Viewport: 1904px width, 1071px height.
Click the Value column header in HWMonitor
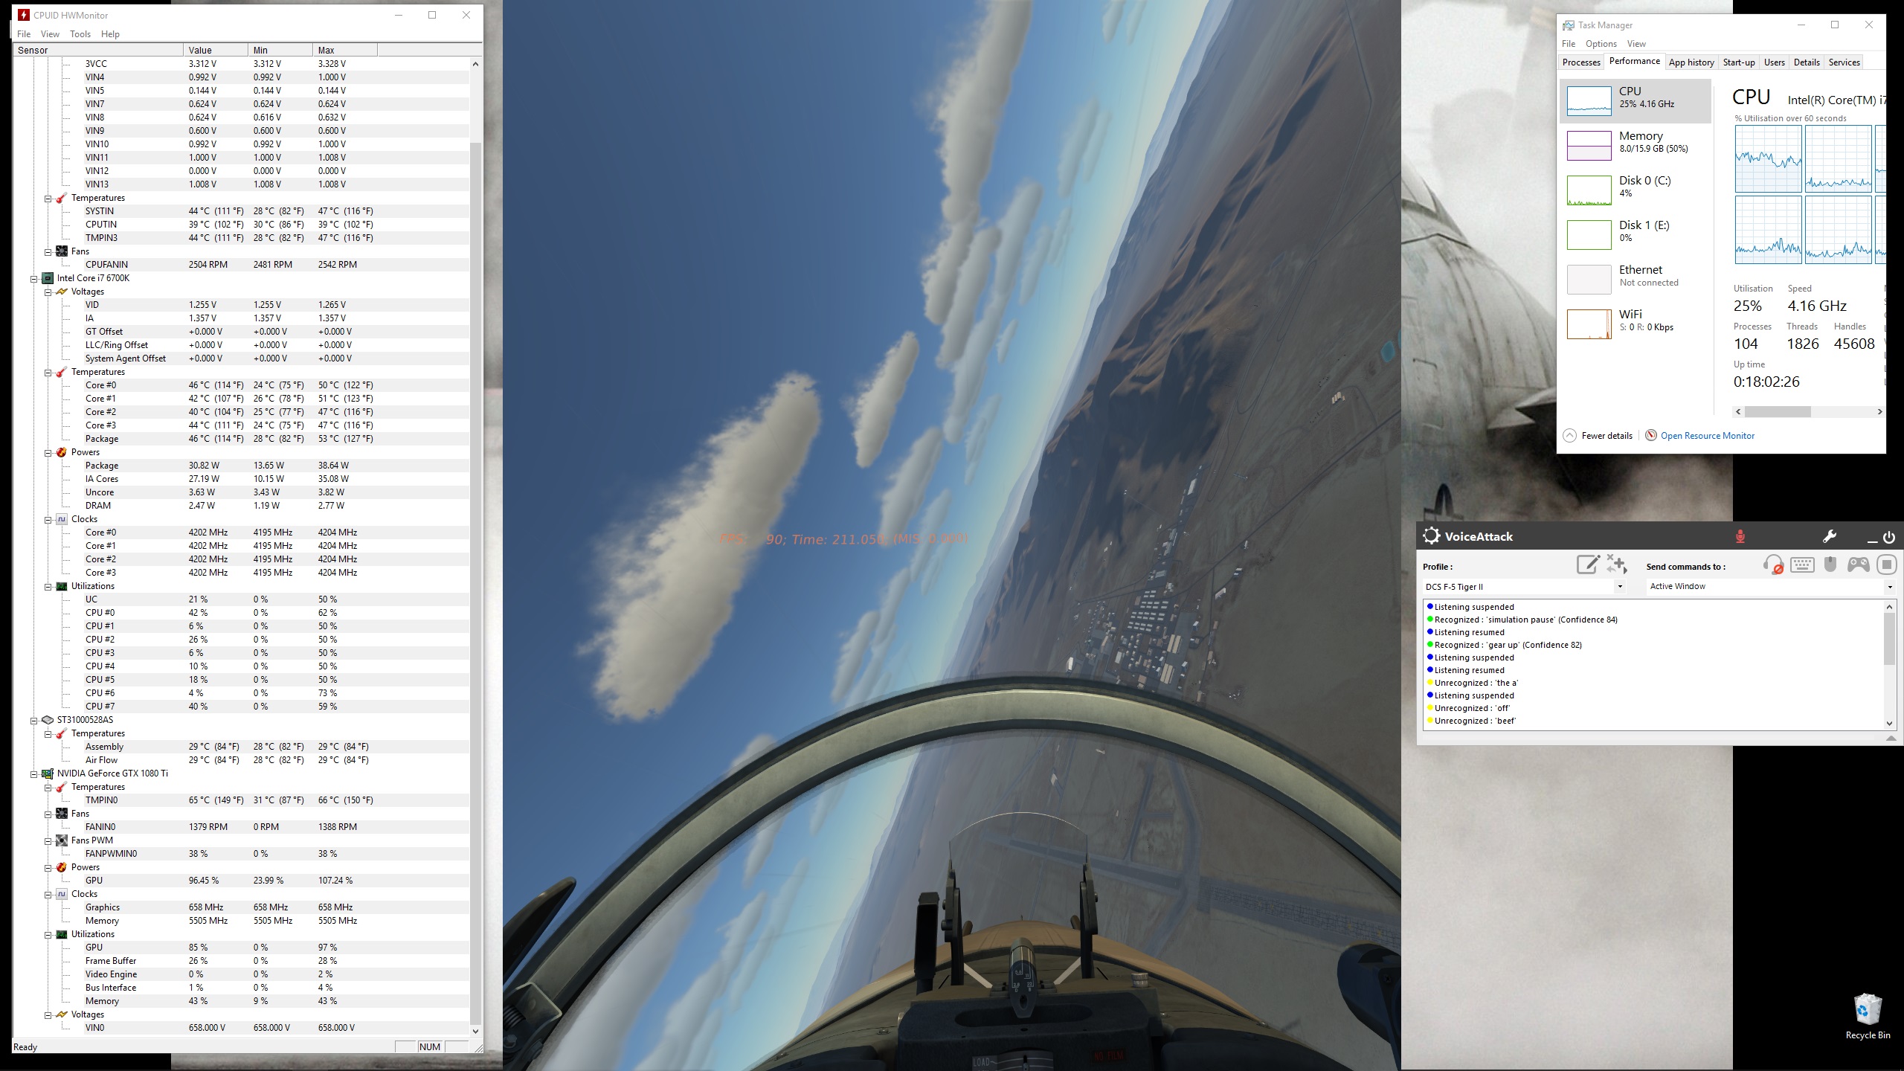pos(216,50)
